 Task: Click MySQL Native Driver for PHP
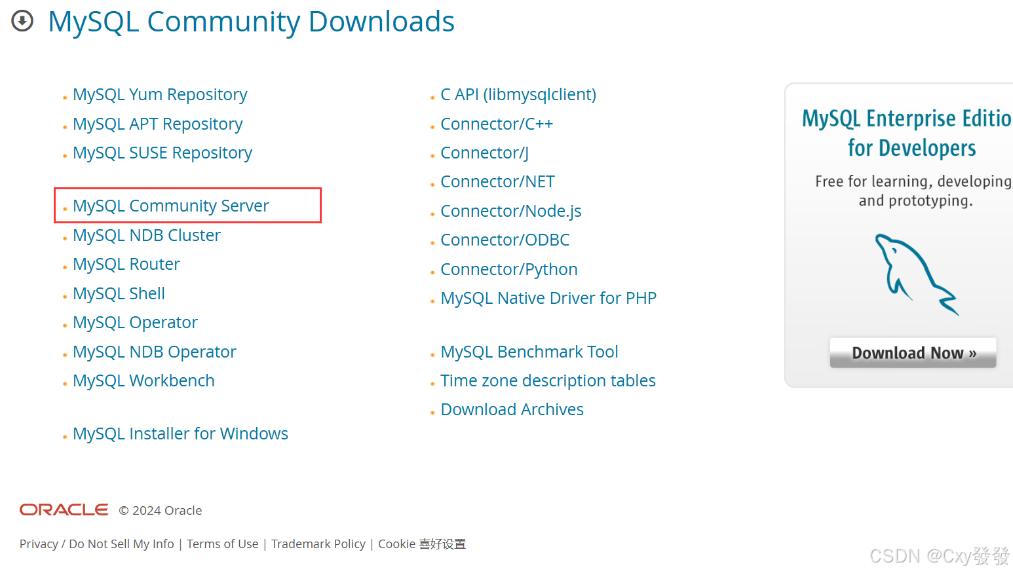tap(548, 297)
